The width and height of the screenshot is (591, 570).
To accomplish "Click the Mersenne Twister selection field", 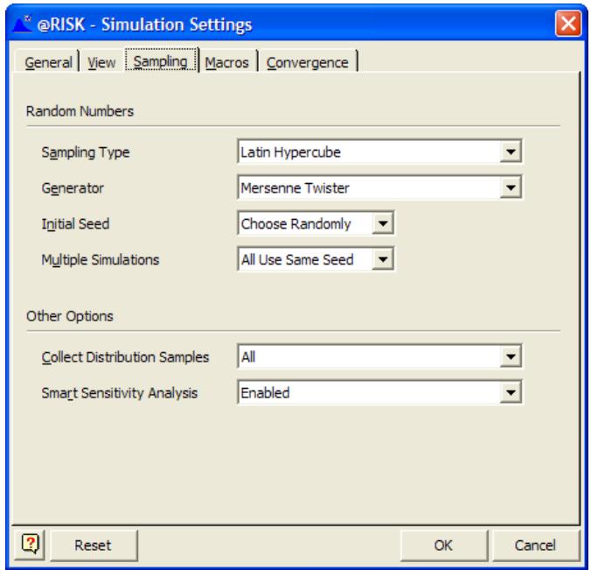I will coord(369,186).
